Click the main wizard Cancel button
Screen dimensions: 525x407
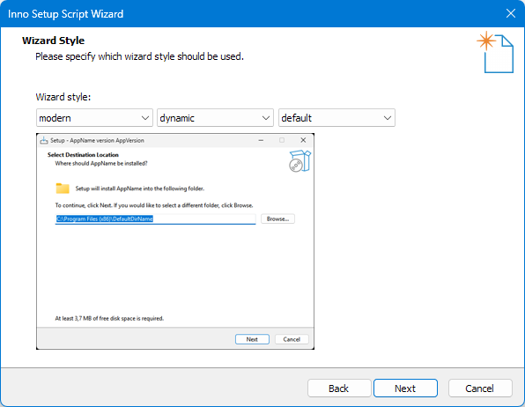480,388
